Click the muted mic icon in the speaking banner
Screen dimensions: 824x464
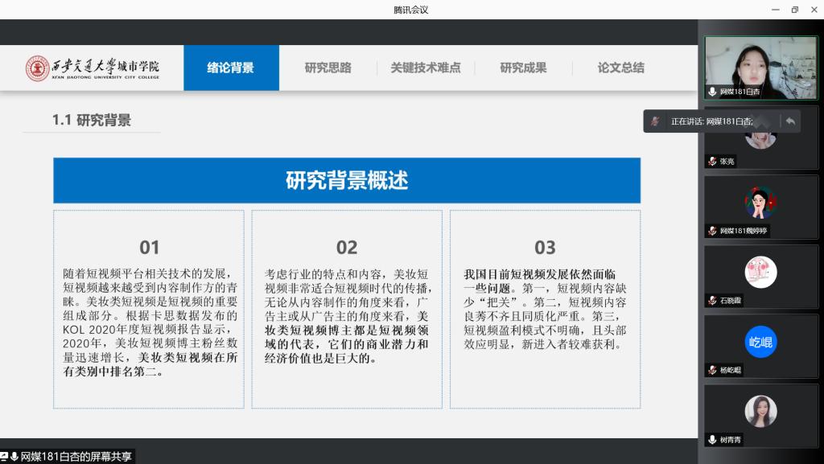pyautogui.click(x=656, y=121)
